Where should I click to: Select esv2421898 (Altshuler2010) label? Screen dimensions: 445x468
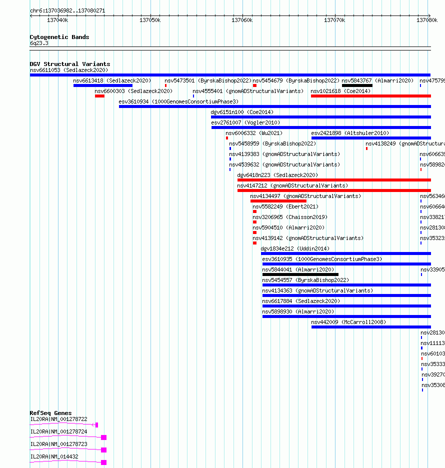pyautogui.click(x=350, y=133)
